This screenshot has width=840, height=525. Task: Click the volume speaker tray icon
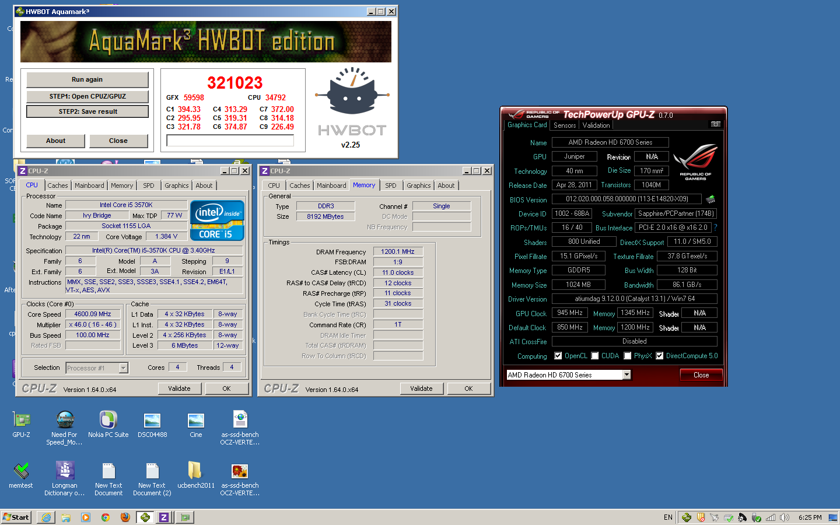click(x=785, y=517)
